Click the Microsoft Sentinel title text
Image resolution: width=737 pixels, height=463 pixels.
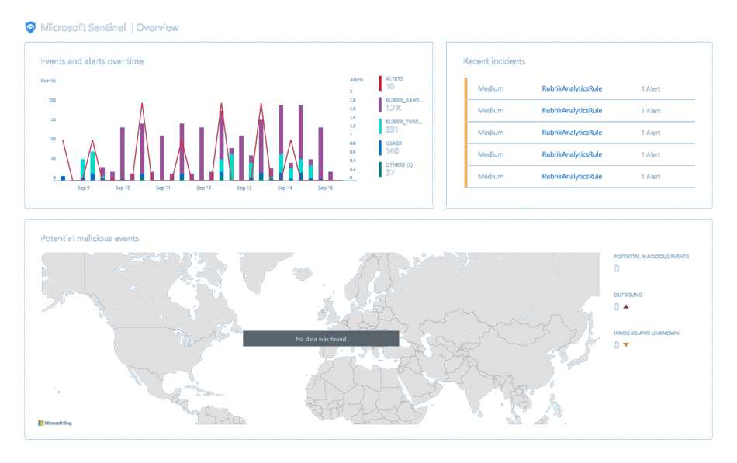(x=83, y=28)
